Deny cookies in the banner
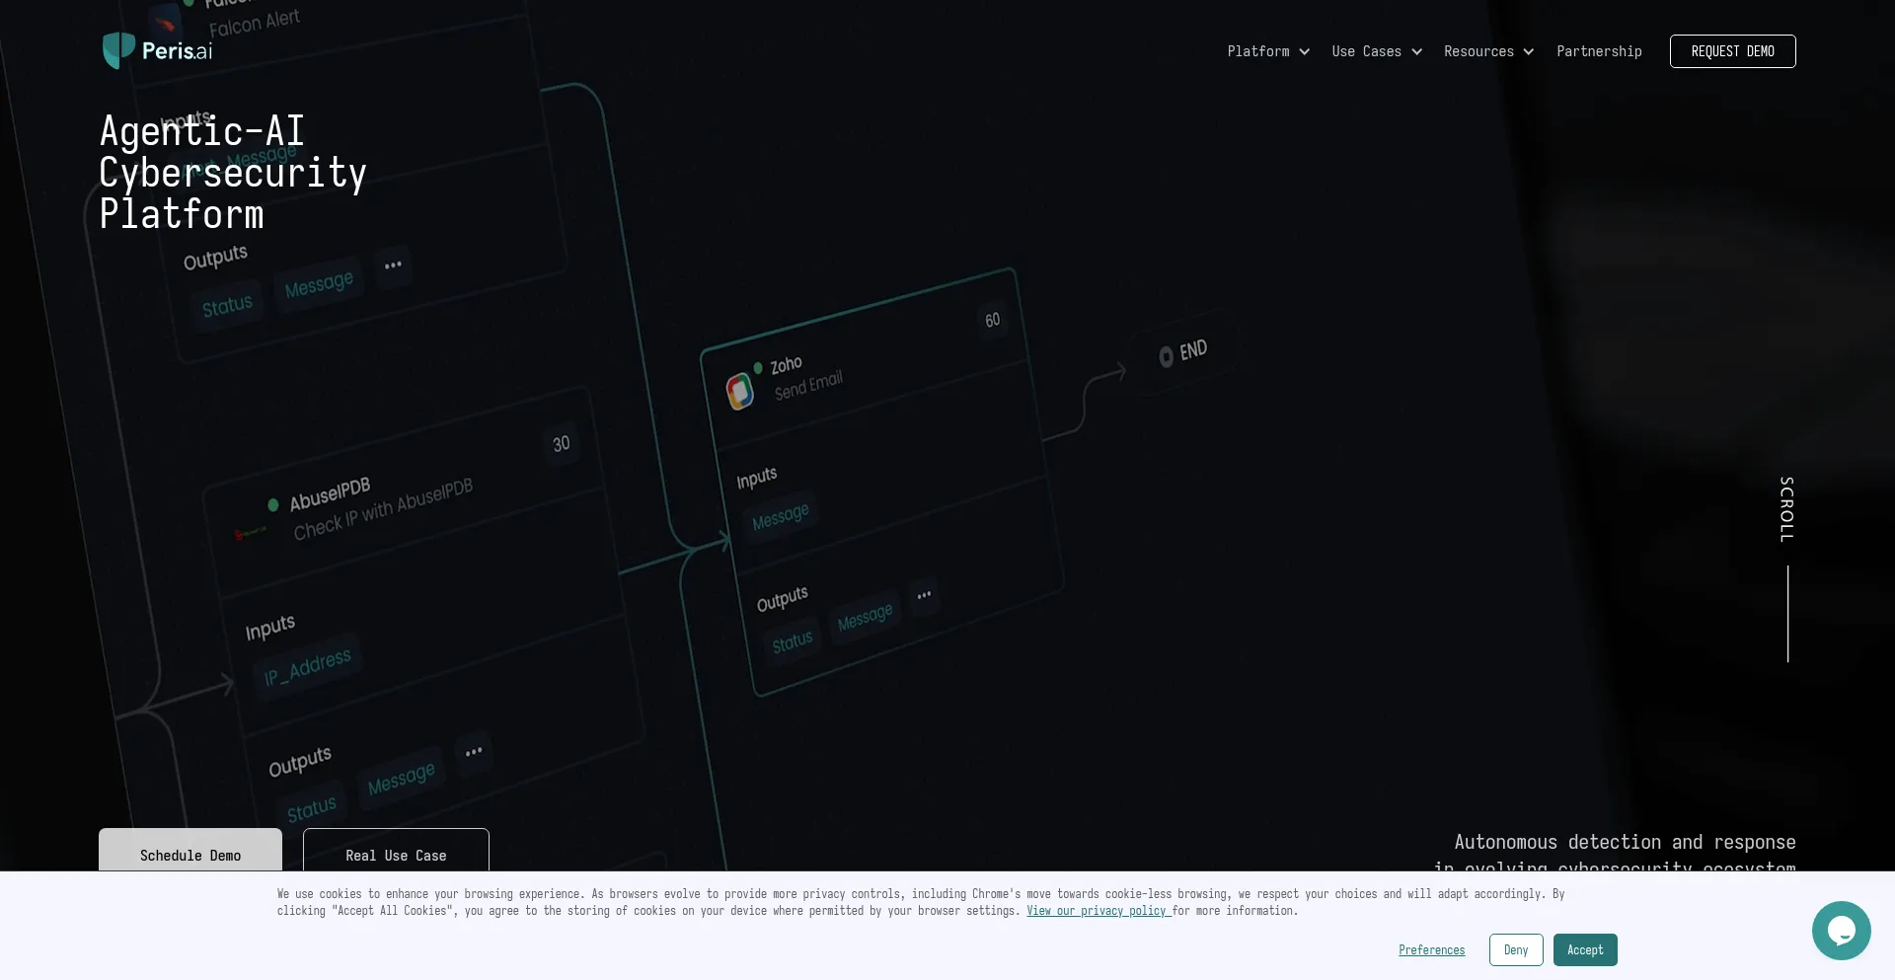 [x=1516, y=949]
